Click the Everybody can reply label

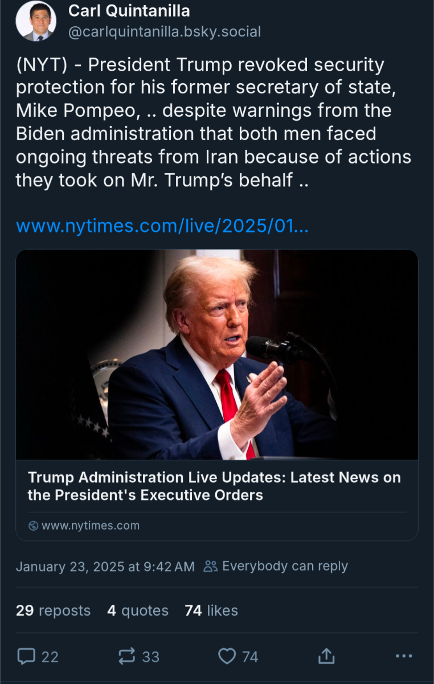285,566
